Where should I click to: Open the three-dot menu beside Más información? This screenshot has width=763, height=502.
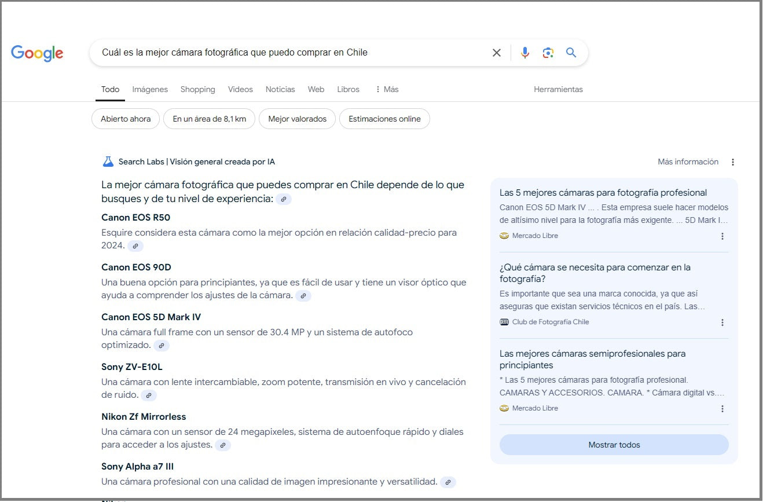click(x=733, y=162)
